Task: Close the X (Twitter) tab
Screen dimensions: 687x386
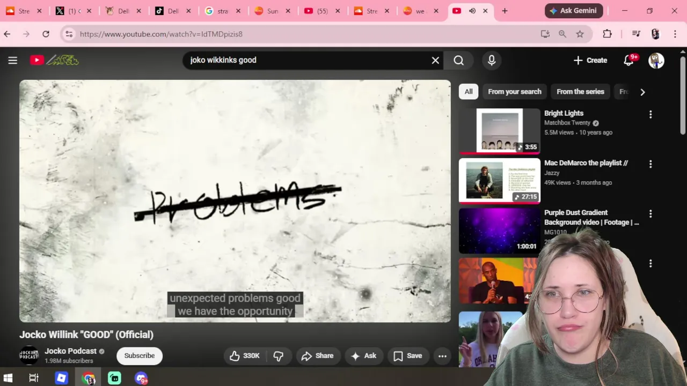Action: pyautogui.click(x=89, y=11)
